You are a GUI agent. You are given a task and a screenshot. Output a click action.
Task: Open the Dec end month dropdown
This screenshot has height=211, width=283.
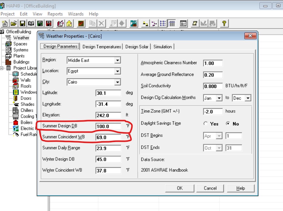[x=248, y=98]
